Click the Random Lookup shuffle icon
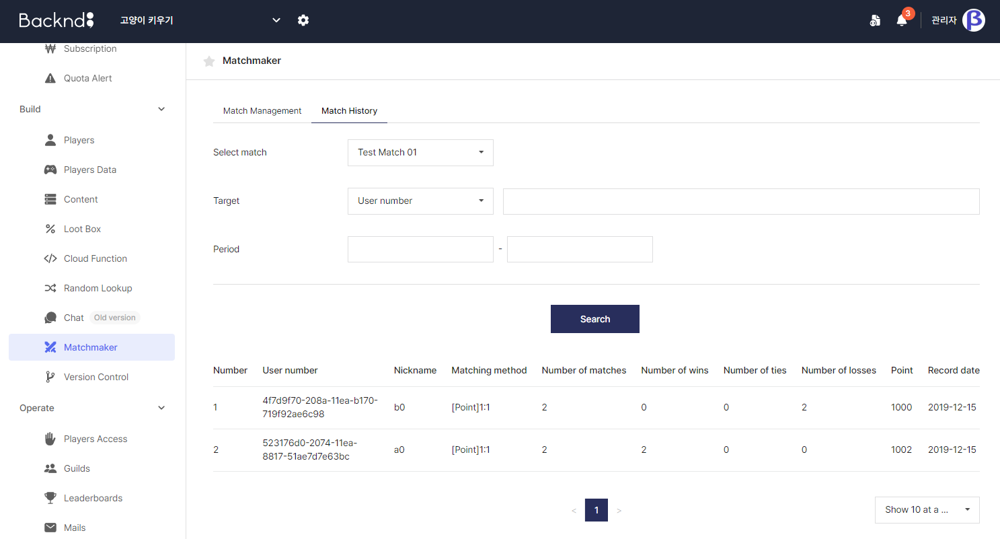This screenshot has height=539, width=1000. click(x=50, y=288)
